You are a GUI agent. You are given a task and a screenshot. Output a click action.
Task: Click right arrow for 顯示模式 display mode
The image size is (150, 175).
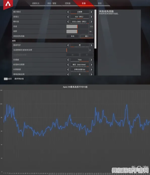91,12
